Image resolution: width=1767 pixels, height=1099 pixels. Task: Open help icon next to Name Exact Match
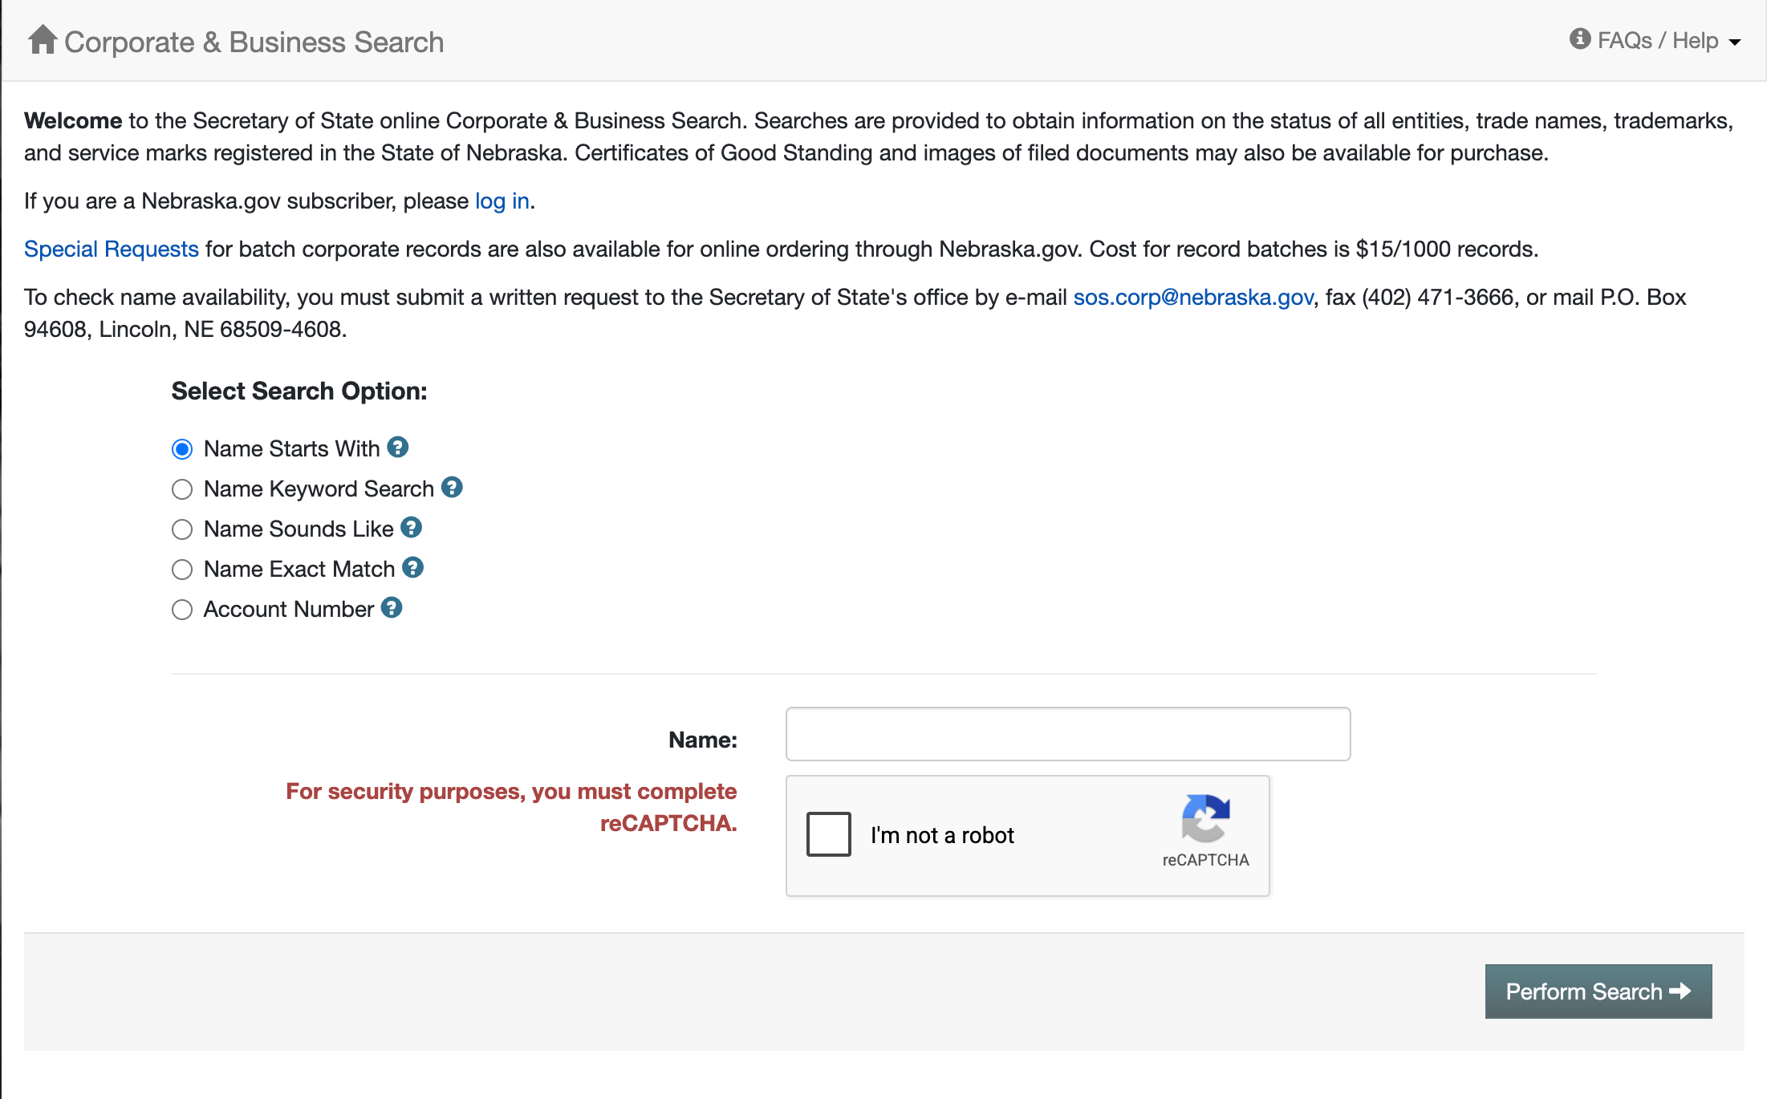point(413,567)
